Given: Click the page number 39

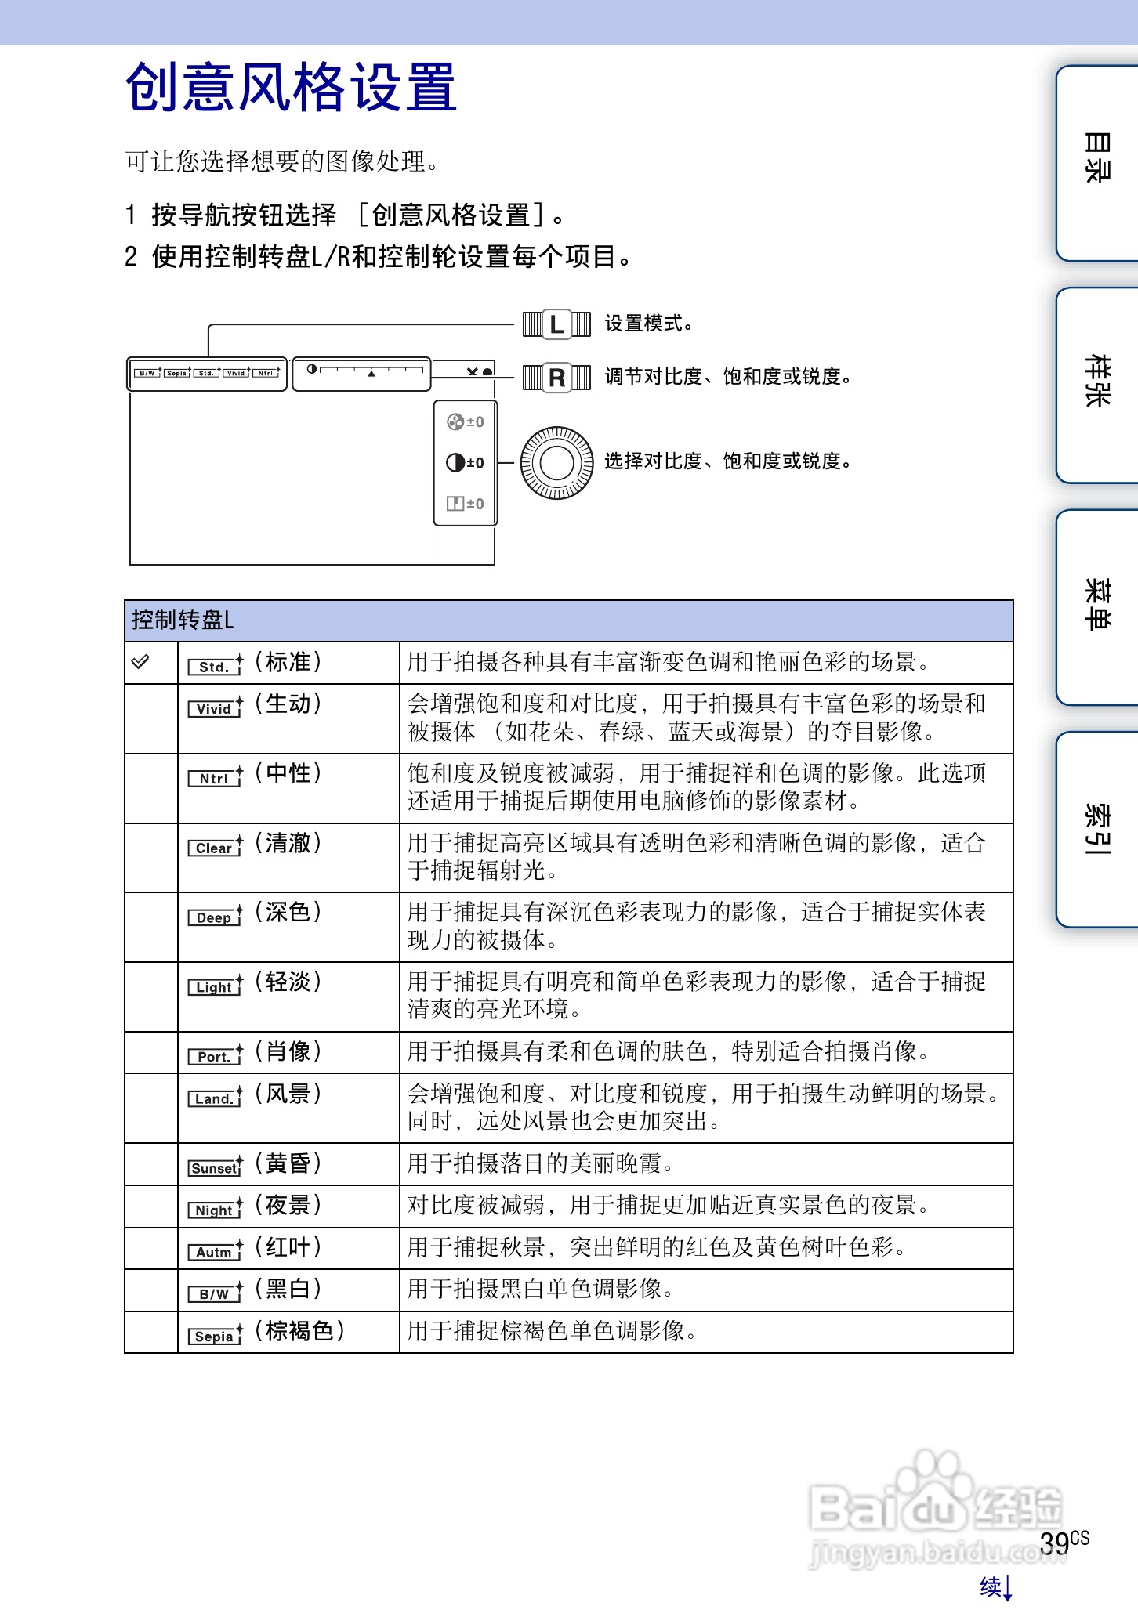Looking at the screenshot, I should click(x=1055, y=1543).
